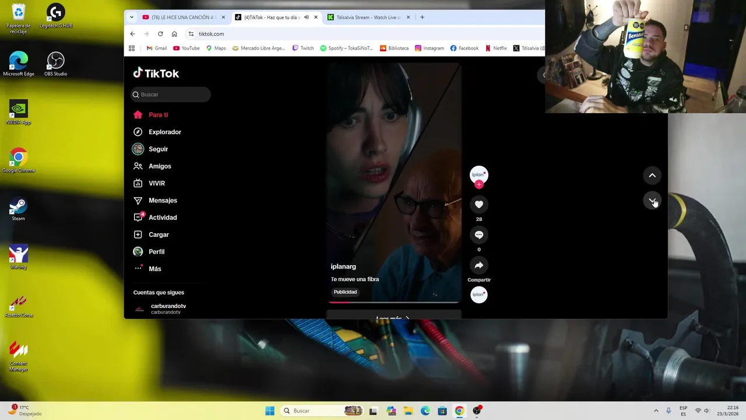The height and width of the screenshot is (420, 746).
Task: Focus the TikTok Buscar search field
Action: tap(171, 94)
